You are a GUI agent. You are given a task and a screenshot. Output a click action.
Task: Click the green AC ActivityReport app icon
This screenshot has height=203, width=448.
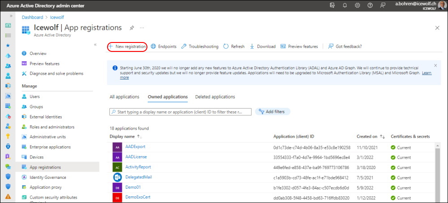(x=117, y=167)
